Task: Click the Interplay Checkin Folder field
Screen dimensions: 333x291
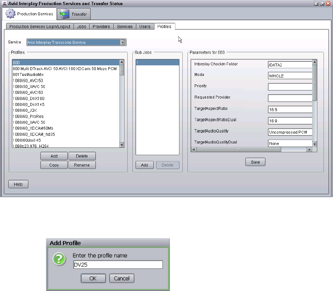Action: [x=290, y=65]
